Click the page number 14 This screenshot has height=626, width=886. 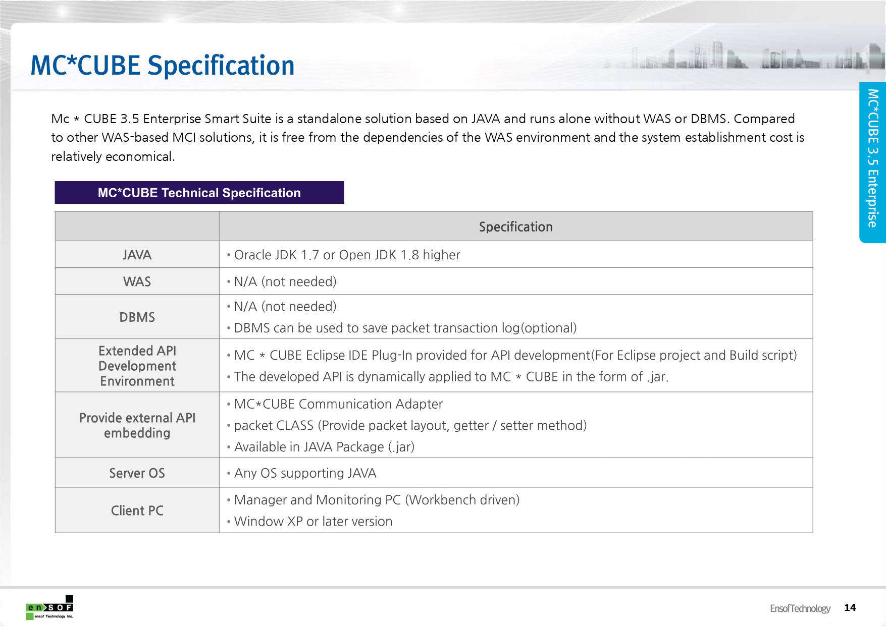(x=850, y=608)
